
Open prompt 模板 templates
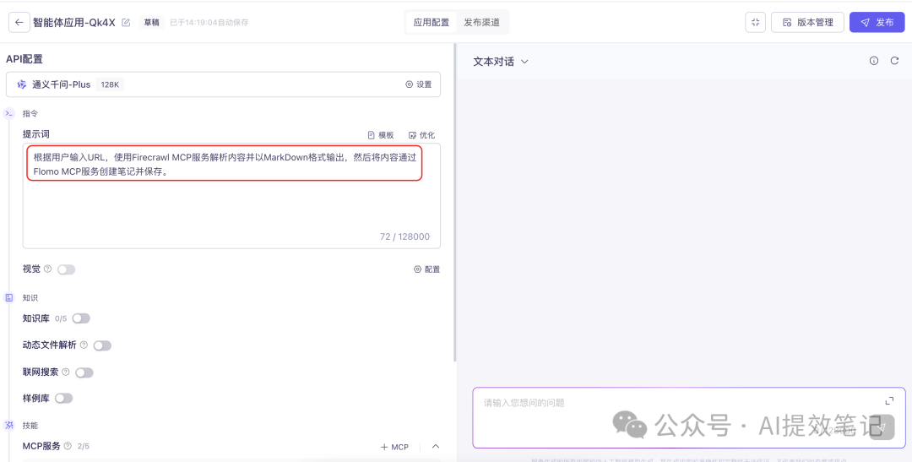pos(381,135)
